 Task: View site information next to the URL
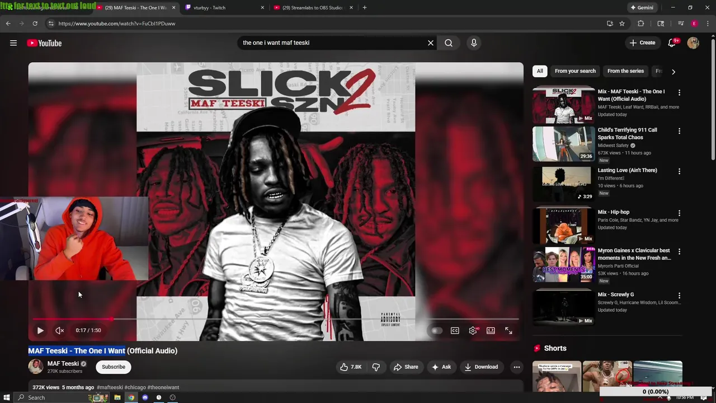[51, 24]
